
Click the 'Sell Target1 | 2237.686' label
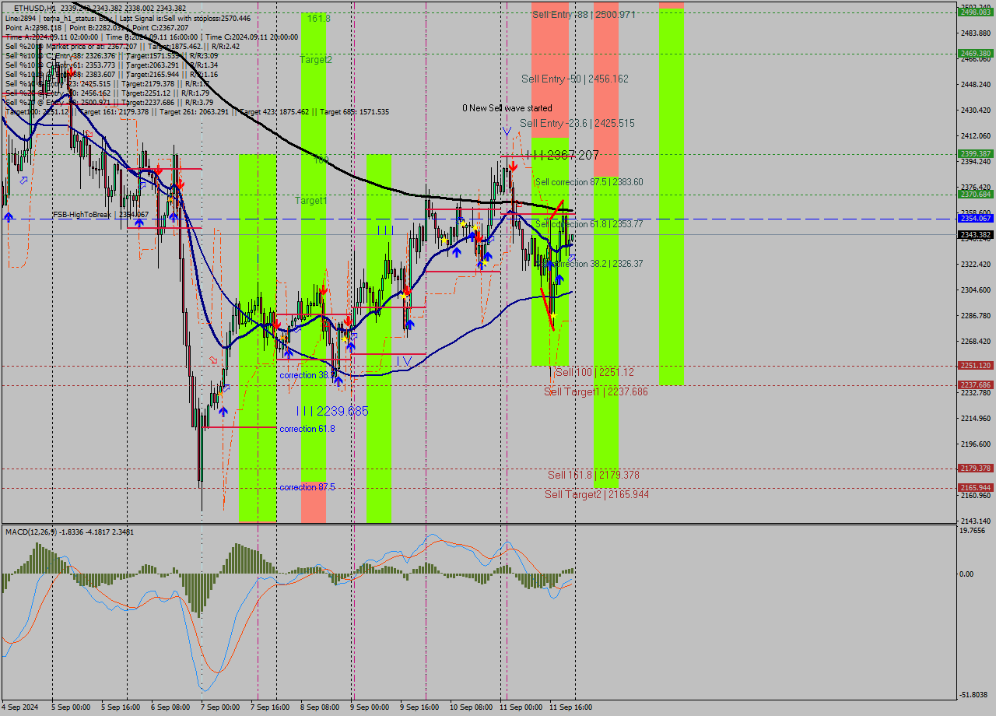(x=596, y=391)
